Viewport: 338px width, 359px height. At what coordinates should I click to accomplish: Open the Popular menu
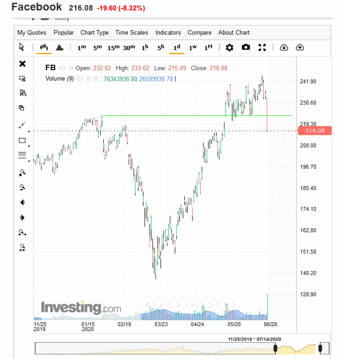64,32
